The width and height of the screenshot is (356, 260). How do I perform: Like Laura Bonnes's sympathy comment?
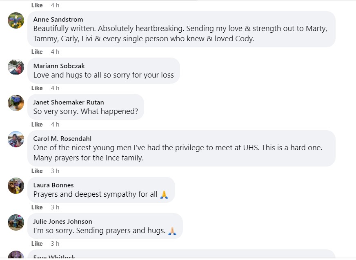tap(37, 207)
